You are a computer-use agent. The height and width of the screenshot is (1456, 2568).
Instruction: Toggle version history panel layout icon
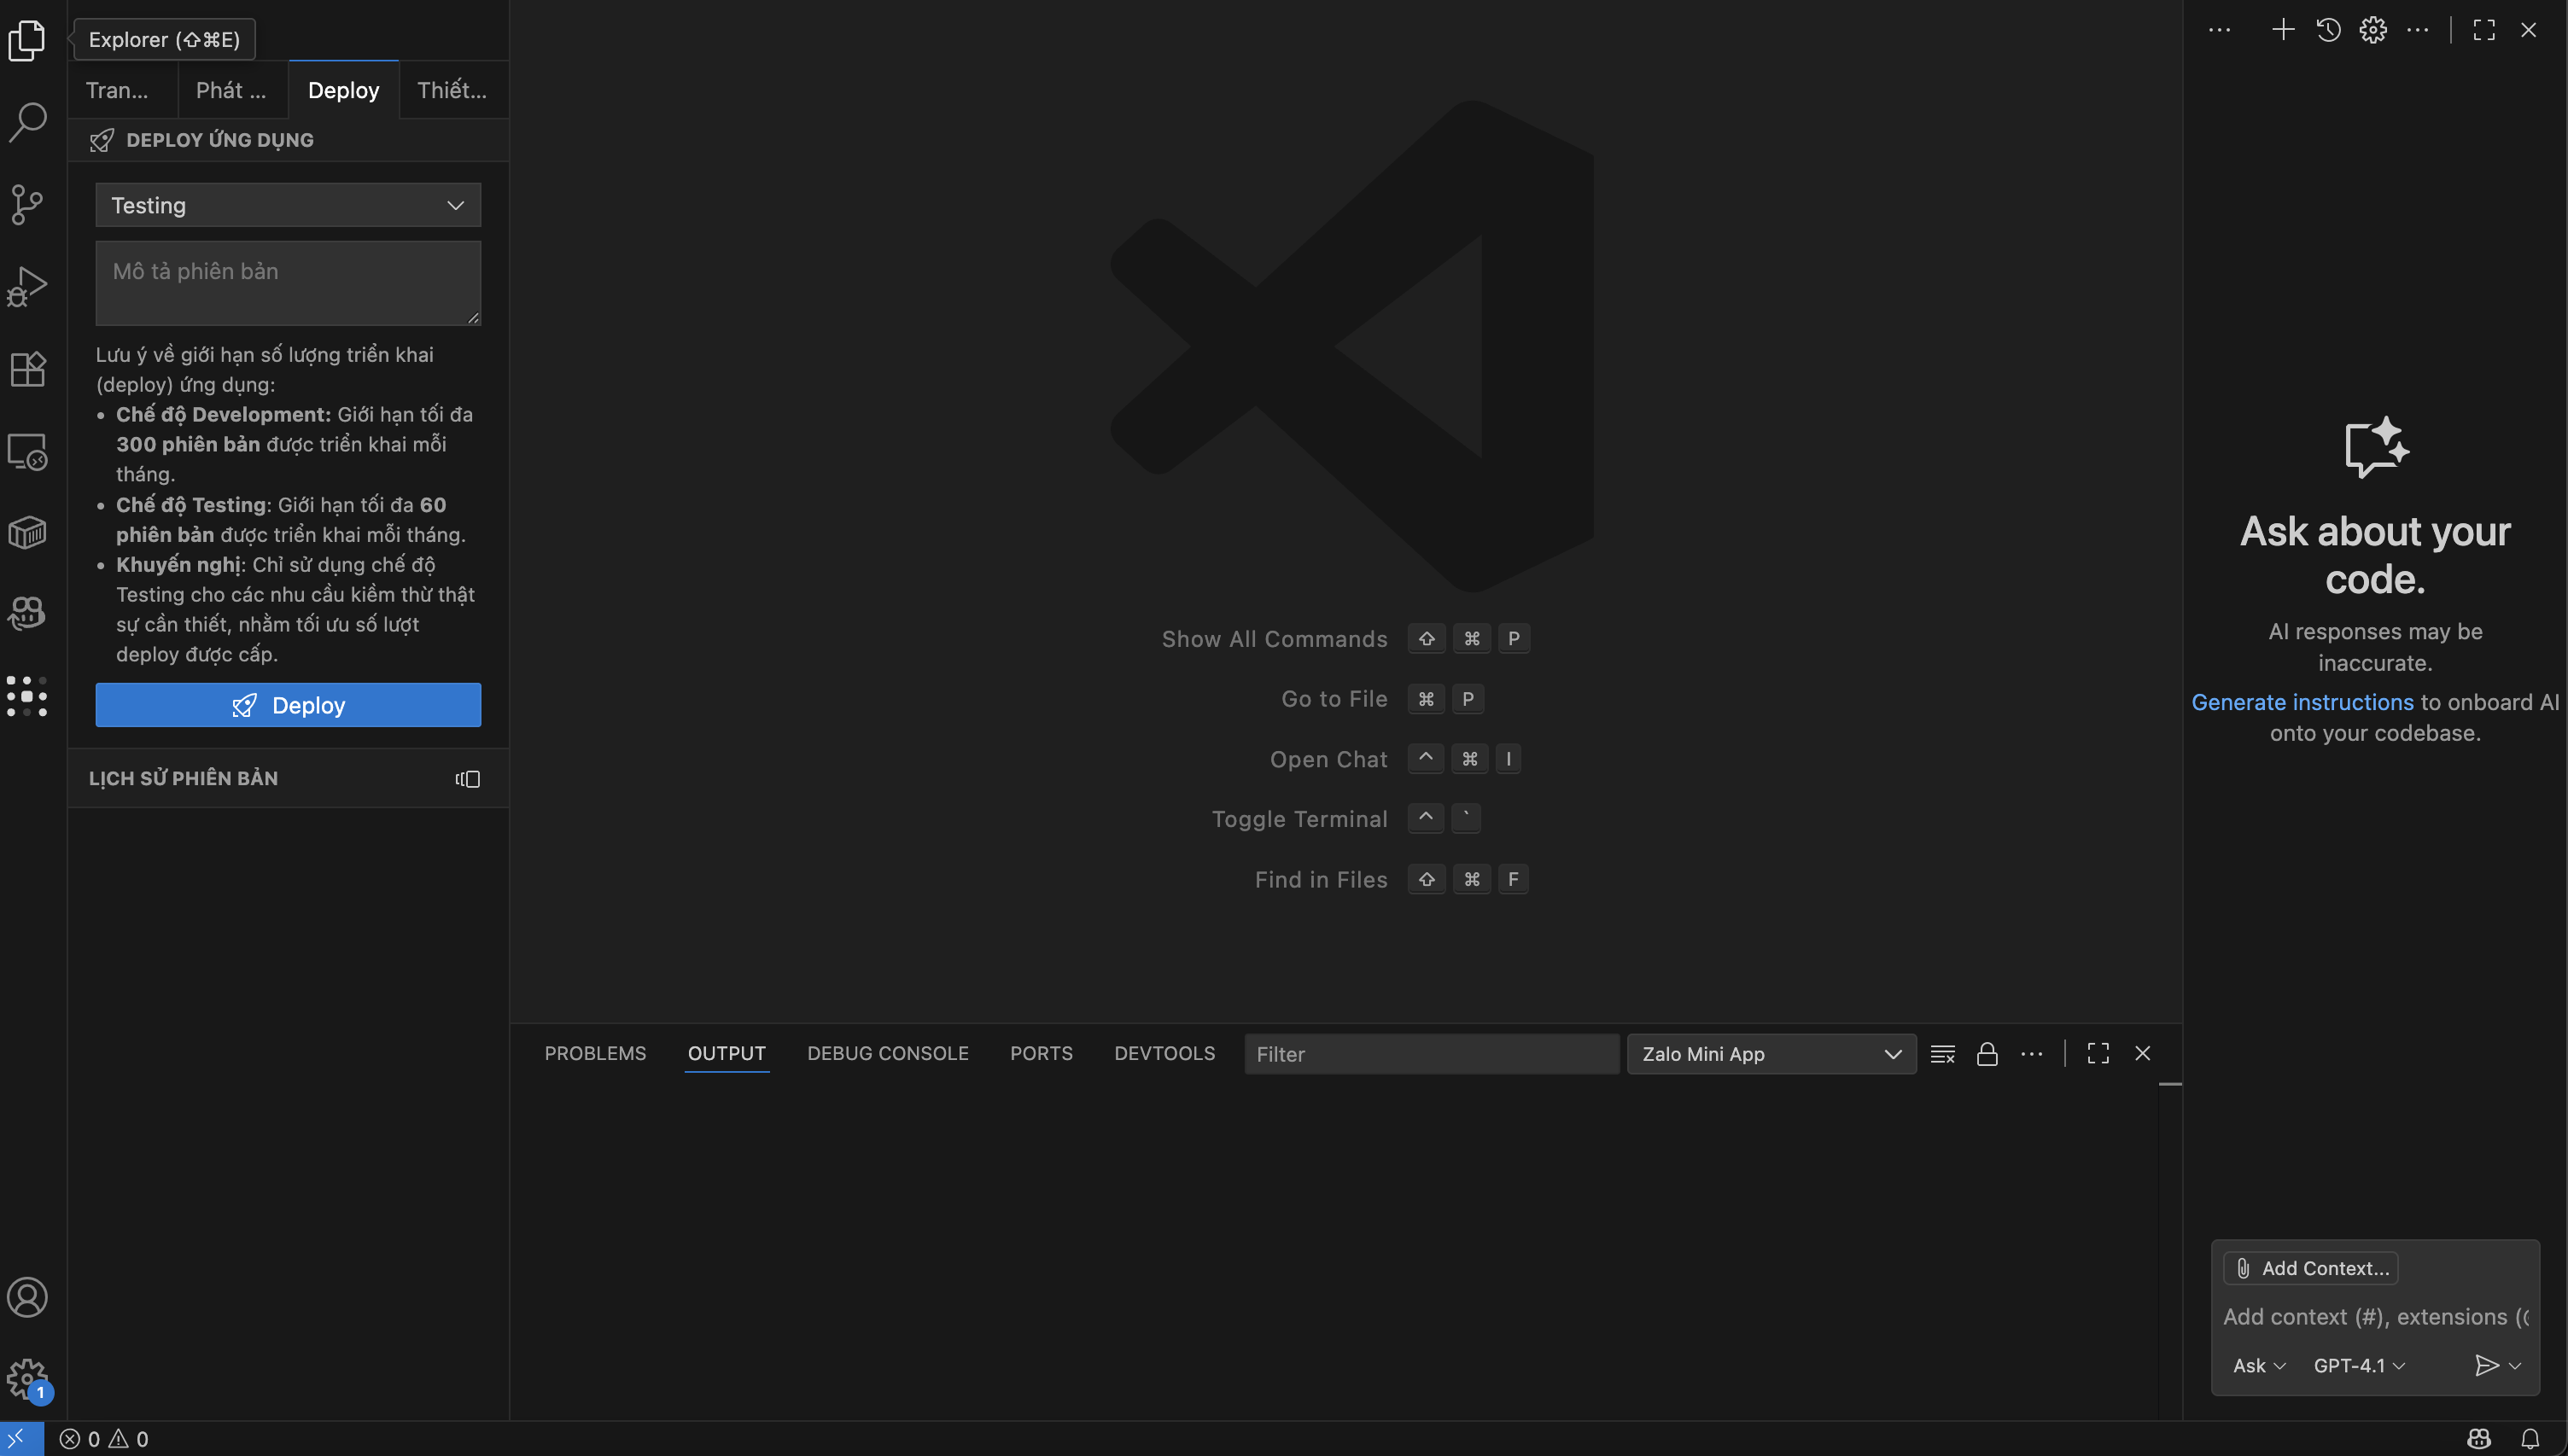point(468,779)
